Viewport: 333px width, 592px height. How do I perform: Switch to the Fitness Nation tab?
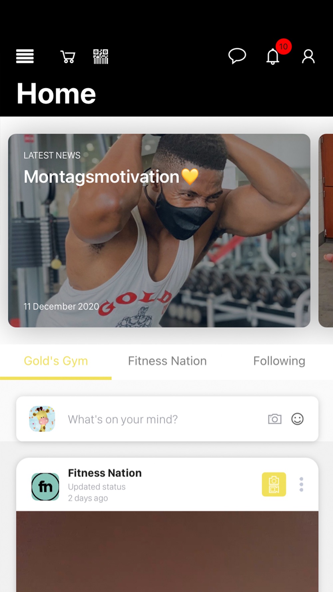(167, 361)
